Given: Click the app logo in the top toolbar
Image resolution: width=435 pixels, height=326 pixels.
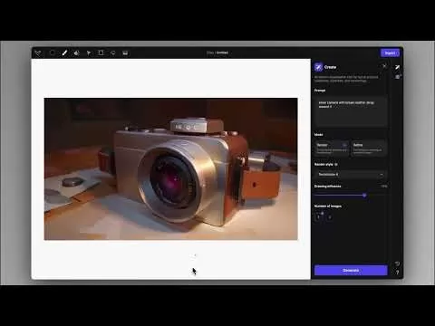Looking at the screenshot, I should tap(38, 53).
